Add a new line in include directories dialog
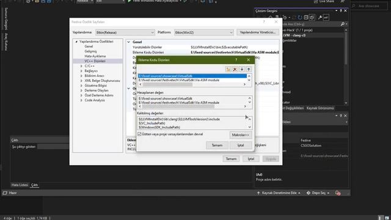Image resolution: width=391 pixels, height=220 pixels. 228,69
